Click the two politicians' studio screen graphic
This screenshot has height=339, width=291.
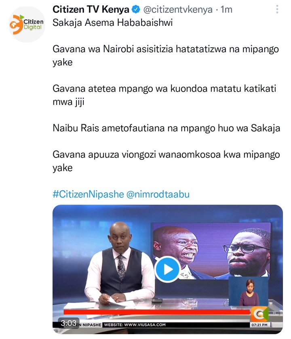[x=212, y=250]
